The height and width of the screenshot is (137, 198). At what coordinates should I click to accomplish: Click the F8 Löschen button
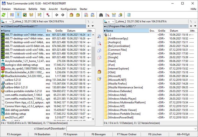[x=155, y=134]
